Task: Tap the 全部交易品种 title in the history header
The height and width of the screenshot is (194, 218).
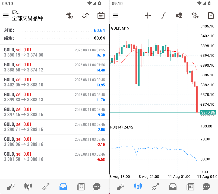Action: (x=27, y=18)
